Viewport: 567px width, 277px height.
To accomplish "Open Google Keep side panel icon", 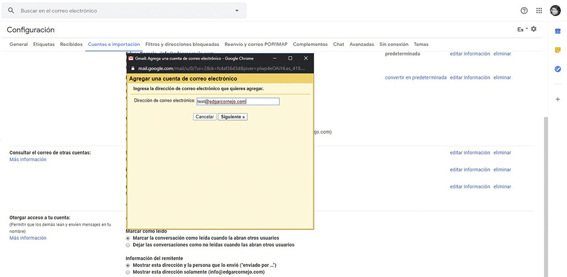I will (558, 50).
